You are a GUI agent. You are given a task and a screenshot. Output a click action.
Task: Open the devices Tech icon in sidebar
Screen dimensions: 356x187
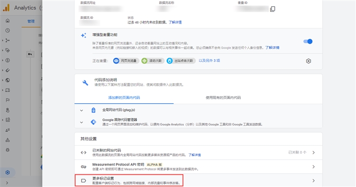(8, 90)
